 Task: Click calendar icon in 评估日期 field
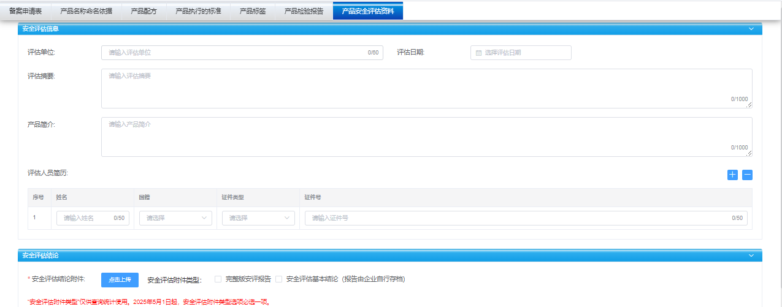pos(478,53)
